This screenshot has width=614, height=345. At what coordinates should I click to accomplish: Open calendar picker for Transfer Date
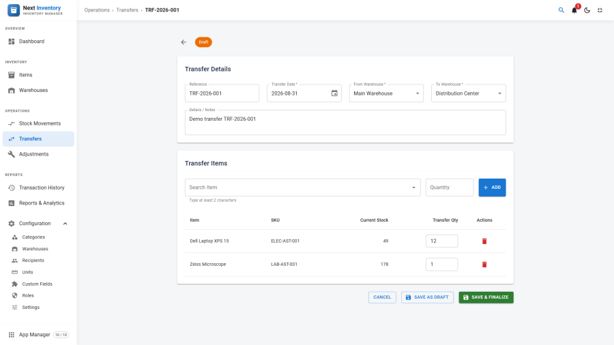[x=334, y=93]
